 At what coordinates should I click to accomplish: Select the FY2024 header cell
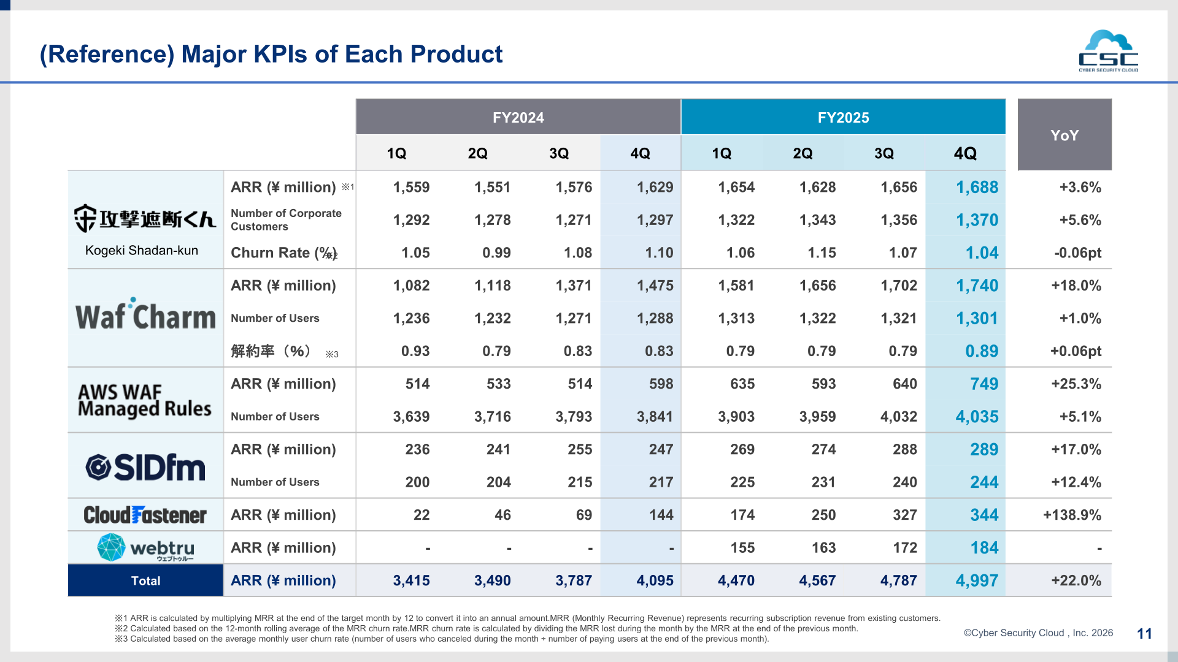pos(518,117)
